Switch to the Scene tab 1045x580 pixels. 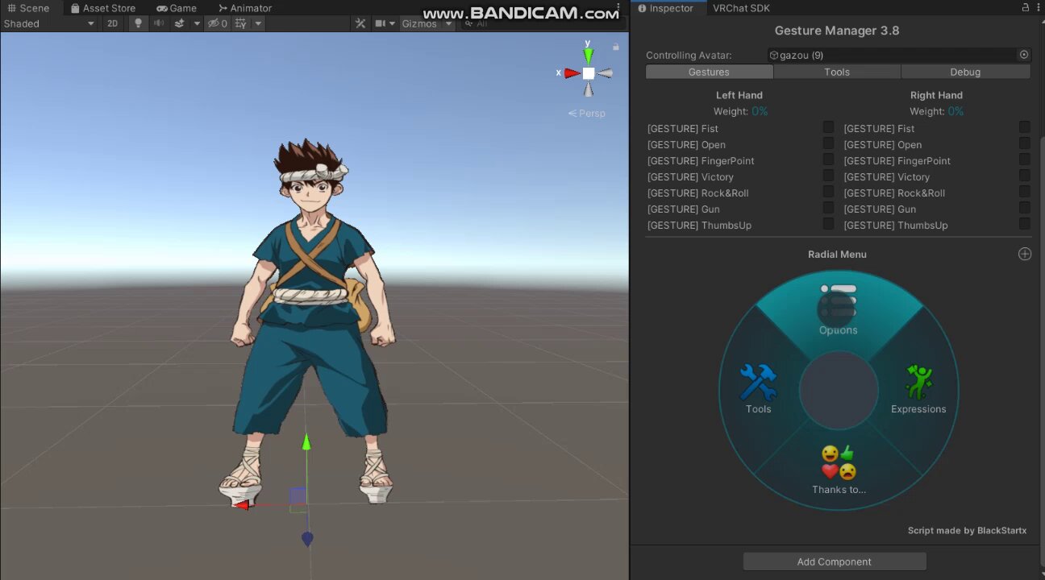point(29,8)
